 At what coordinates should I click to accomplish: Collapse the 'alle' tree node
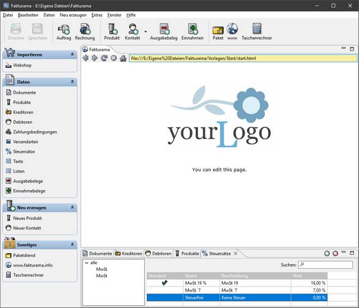86,263
